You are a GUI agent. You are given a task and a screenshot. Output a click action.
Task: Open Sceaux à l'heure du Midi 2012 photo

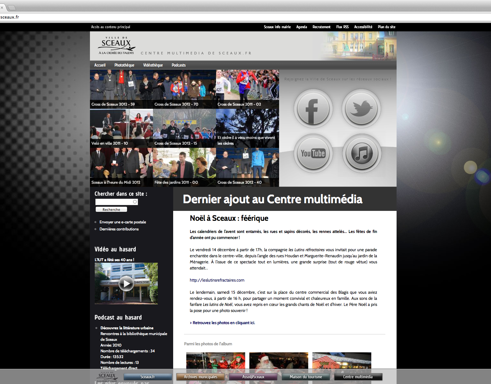(x=121, y=167)
